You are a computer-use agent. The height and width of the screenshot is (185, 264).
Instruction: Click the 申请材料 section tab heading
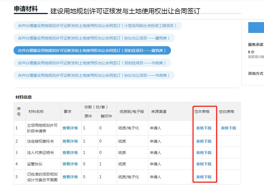click(26, 9)
